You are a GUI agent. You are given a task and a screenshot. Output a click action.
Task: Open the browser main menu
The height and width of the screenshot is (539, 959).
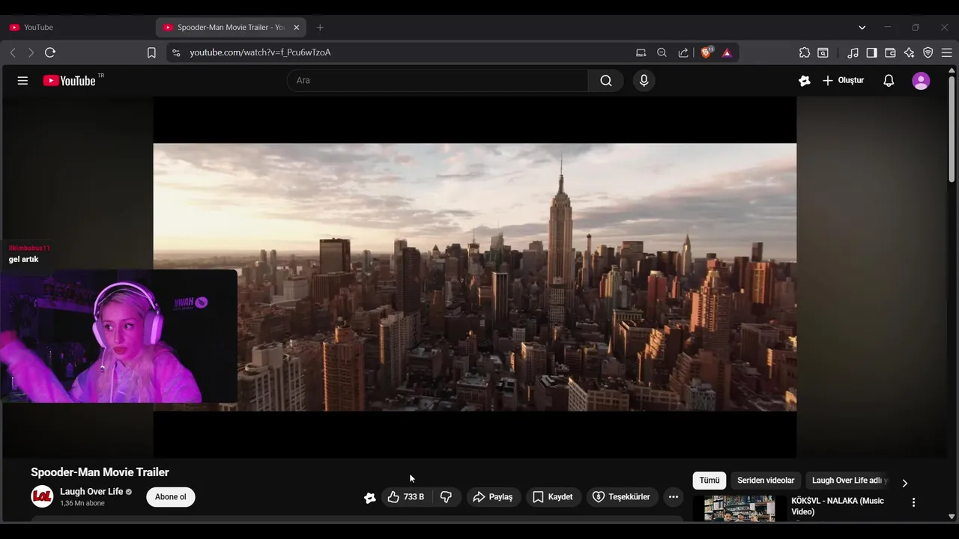pyautogui.click(x=947, y=52)
